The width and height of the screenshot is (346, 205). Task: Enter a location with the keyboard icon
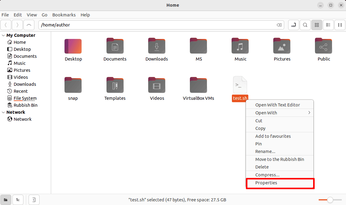tap(293, 25)
